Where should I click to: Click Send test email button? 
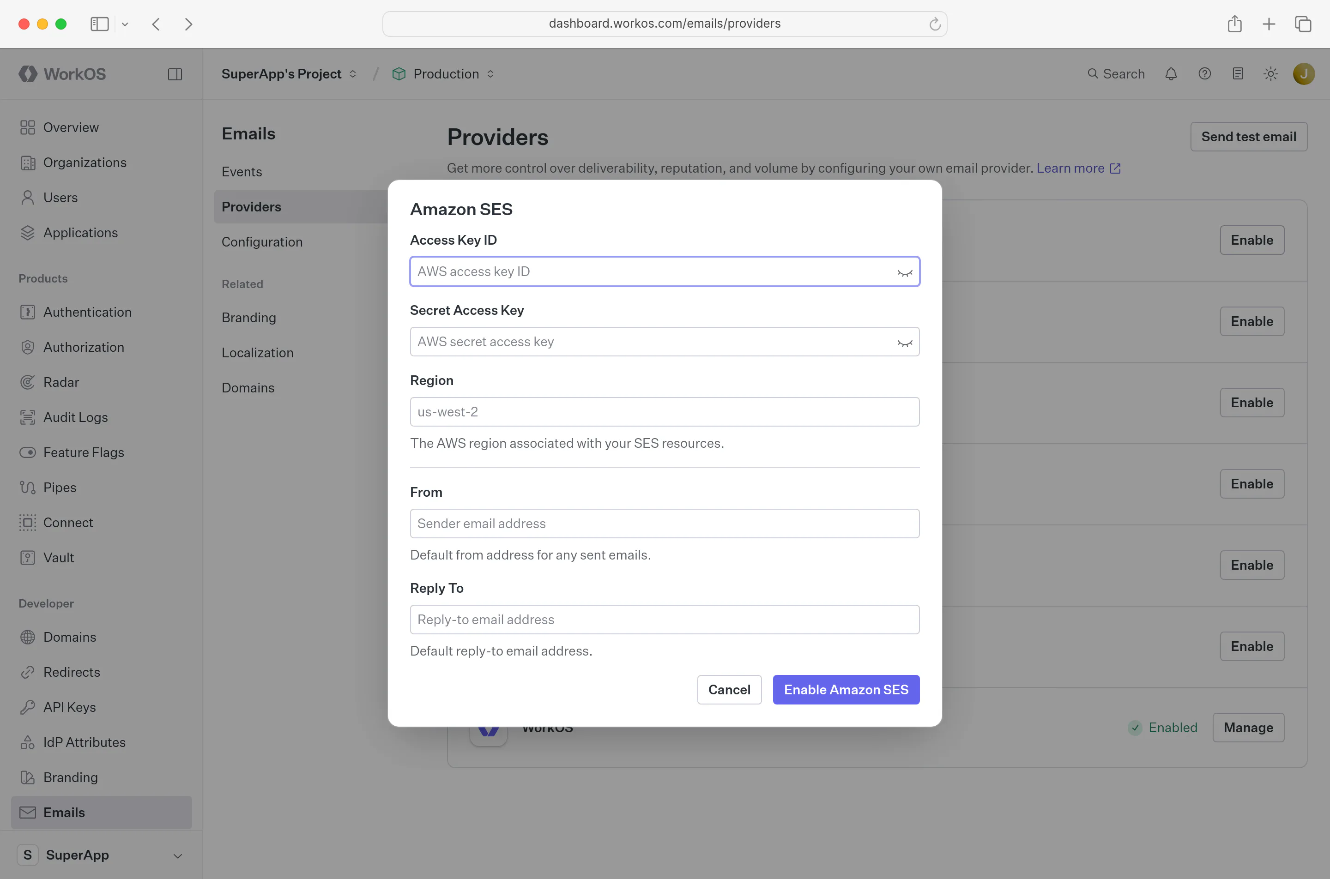pyautogui.click(x=1249, y=137)
